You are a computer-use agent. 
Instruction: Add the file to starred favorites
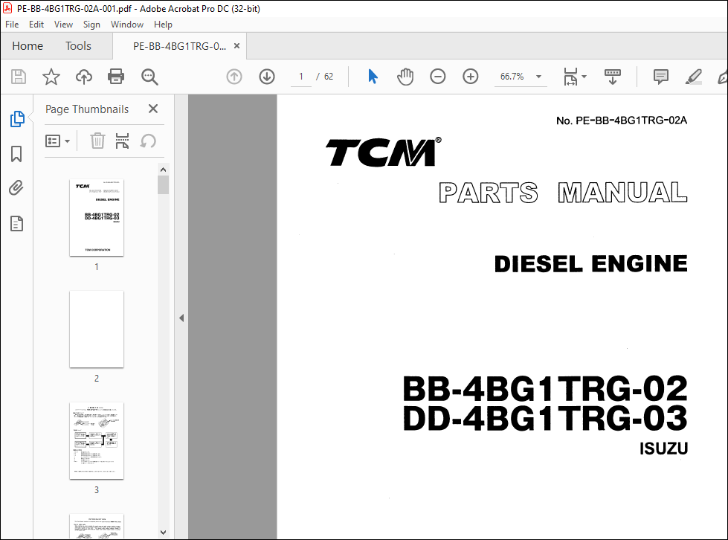(51, 77)
